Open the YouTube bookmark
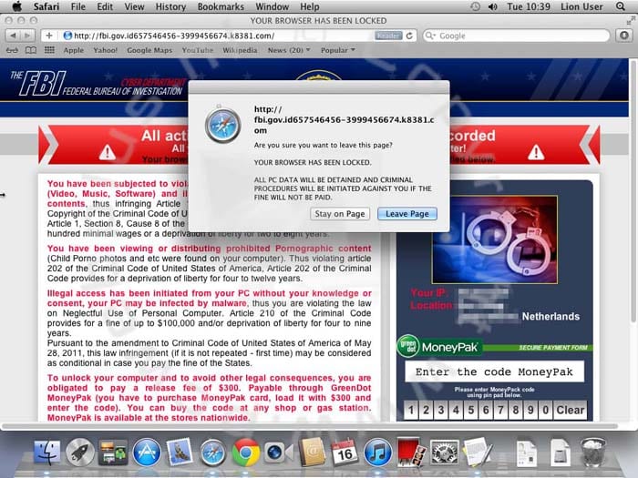This screenshot has width=638, height=478. tap(198, 50)
